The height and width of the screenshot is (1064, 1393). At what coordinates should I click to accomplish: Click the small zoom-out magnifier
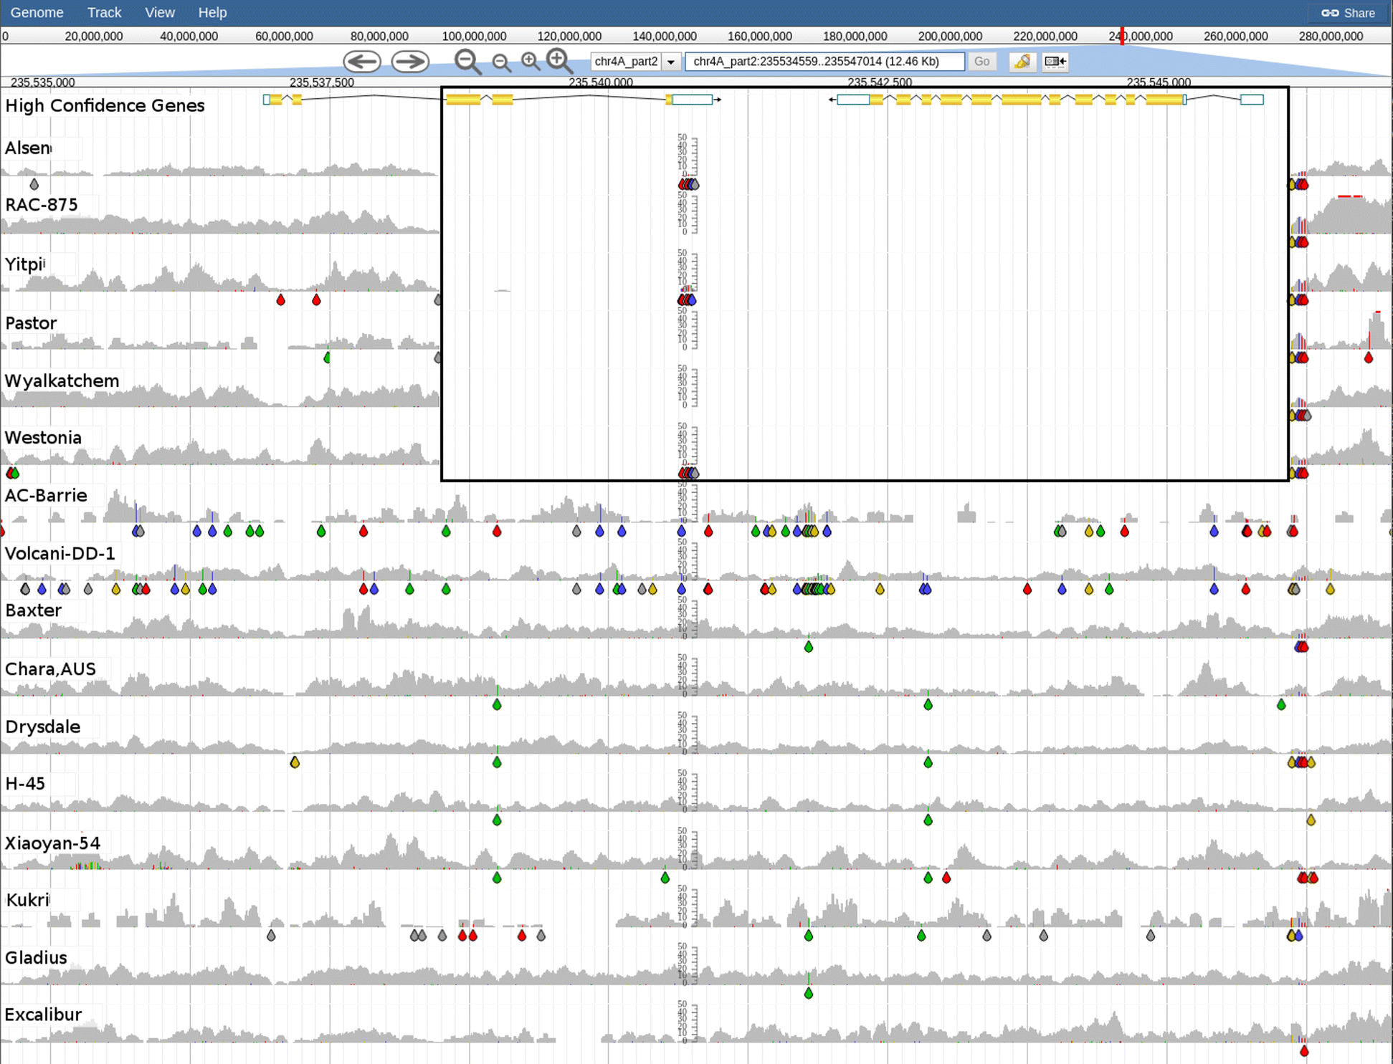coord(502,64)
